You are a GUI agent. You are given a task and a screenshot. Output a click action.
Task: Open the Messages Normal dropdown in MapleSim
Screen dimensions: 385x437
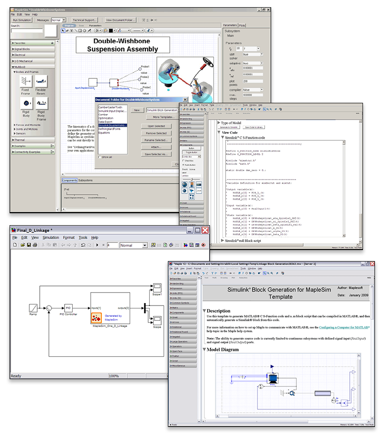pyautogui.click(x=58, y=20)
